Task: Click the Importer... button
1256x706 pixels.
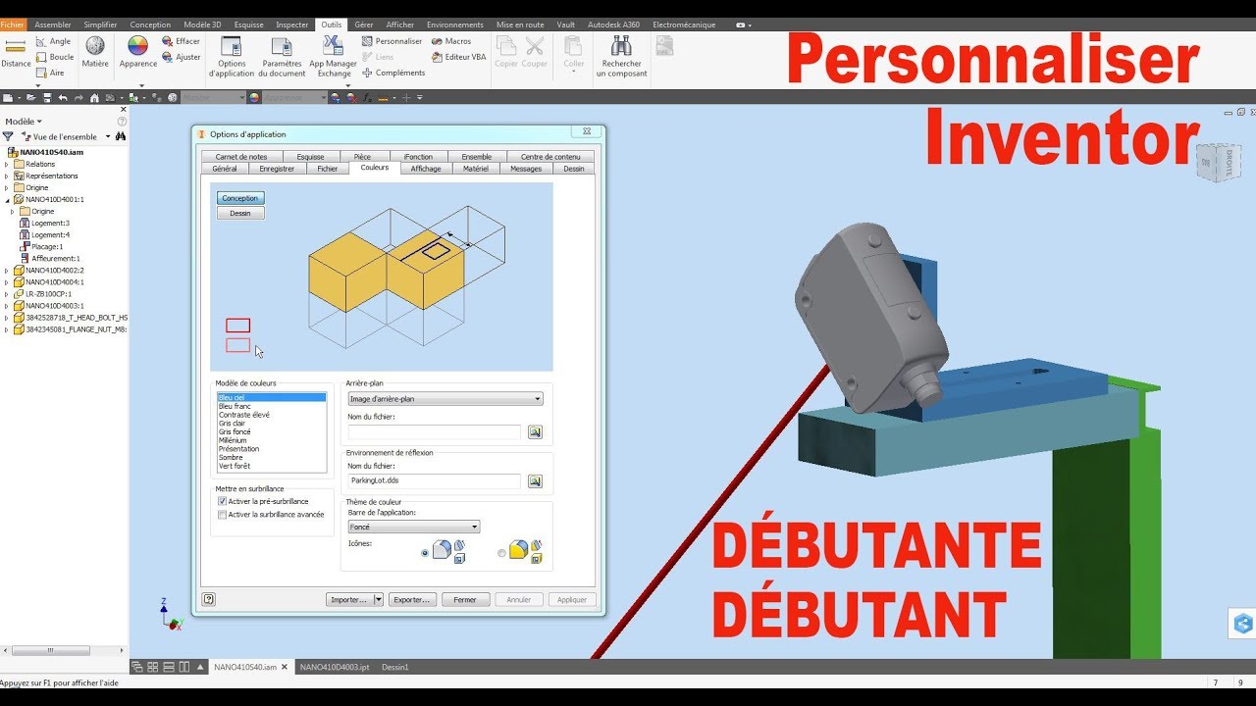Action: tap(349, 599)
